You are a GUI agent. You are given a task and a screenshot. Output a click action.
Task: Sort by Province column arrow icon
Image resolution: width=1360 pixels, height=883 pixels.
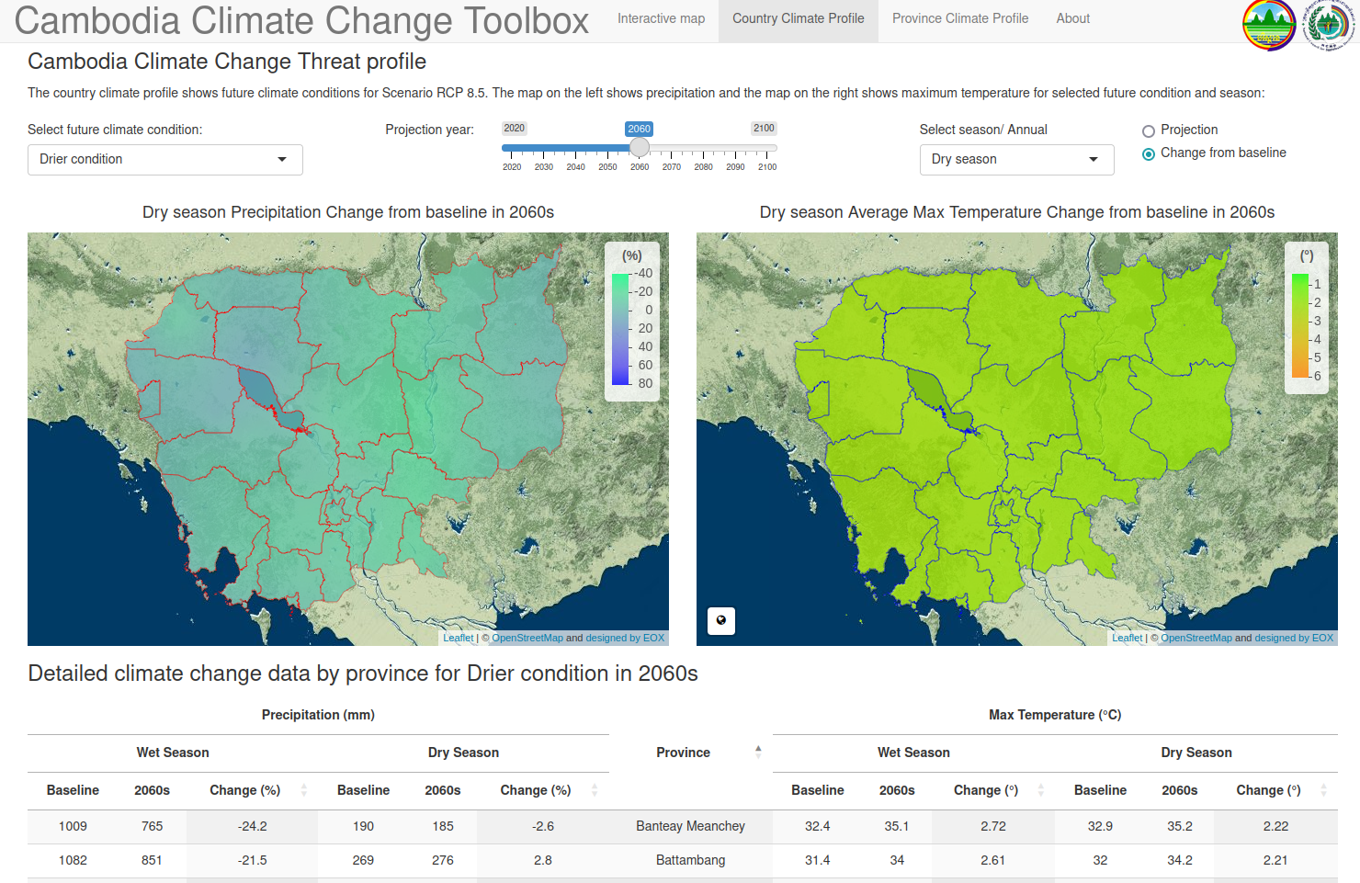tap(758, 752)
